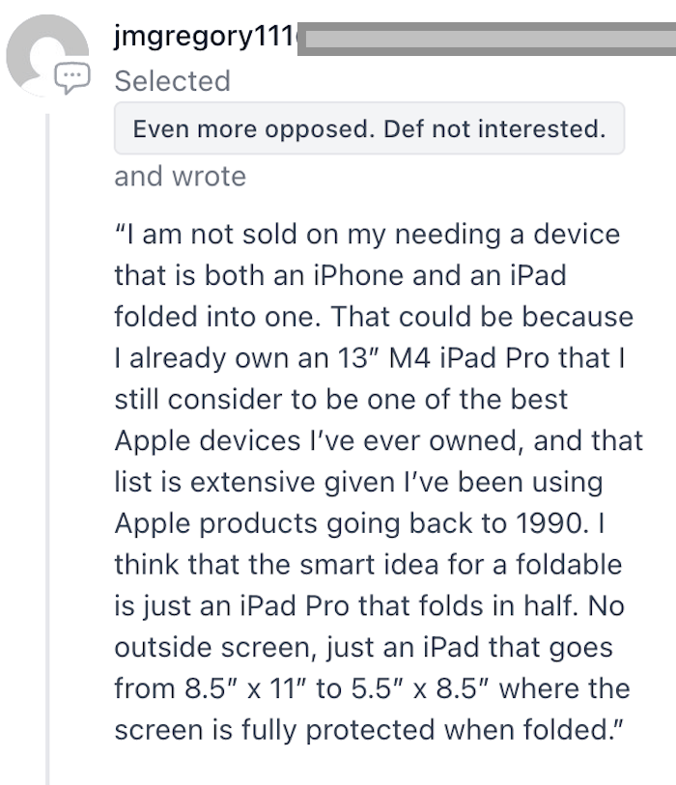This screenshot has height=785, width=676.
Task: Click the text 'outside screen' in the comment
Action: [x=214, y=647]
